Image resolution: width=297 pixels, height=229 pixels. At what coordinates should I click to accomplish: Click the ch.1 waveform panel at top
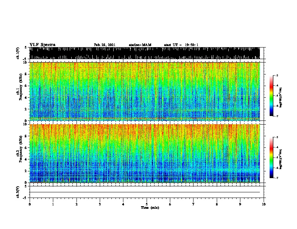(x=145, y=53)
